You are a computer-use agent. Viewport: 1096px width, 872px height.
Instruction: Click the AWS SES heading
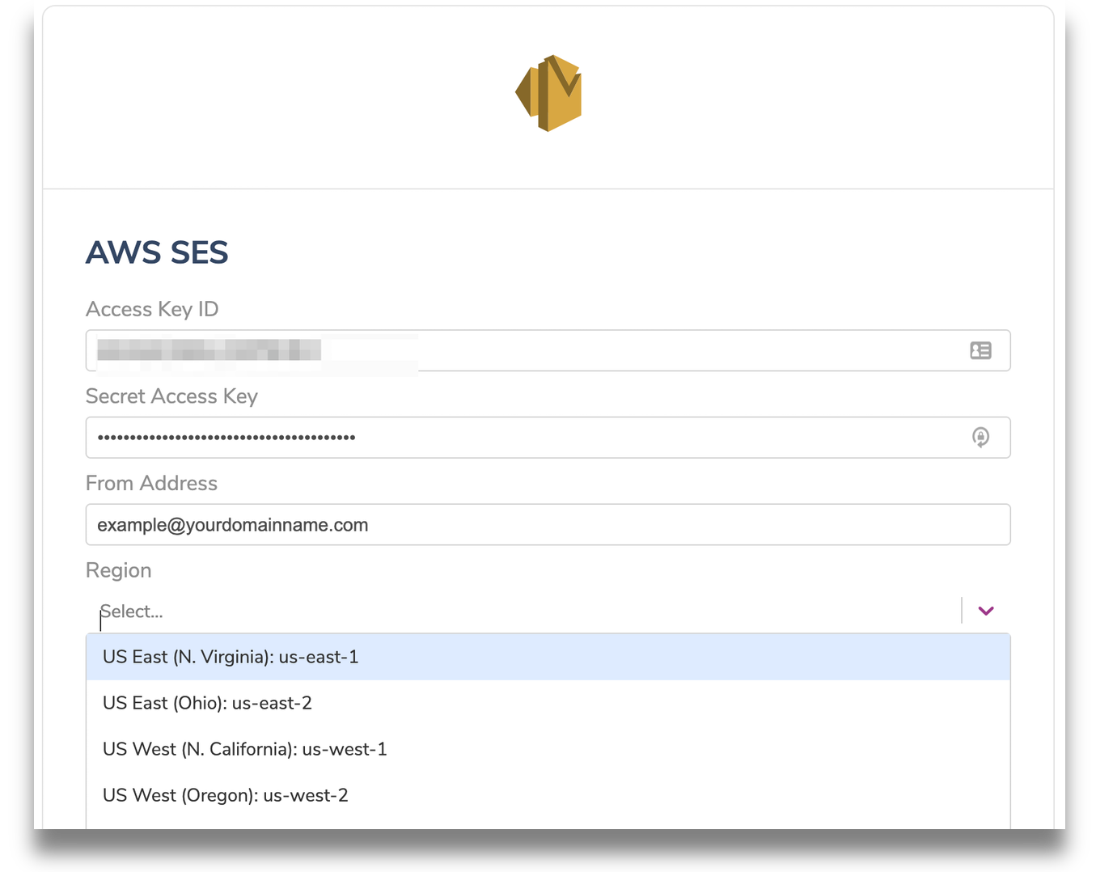[x=157, y=252]
